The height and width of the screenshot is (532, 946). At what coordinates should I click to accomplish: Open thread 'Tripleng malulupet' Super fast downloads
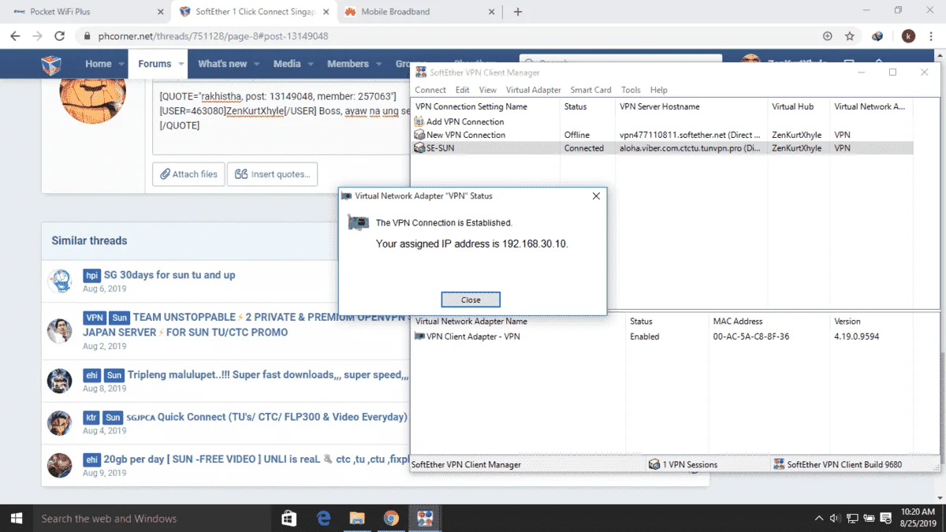click(x=268, y=374)
